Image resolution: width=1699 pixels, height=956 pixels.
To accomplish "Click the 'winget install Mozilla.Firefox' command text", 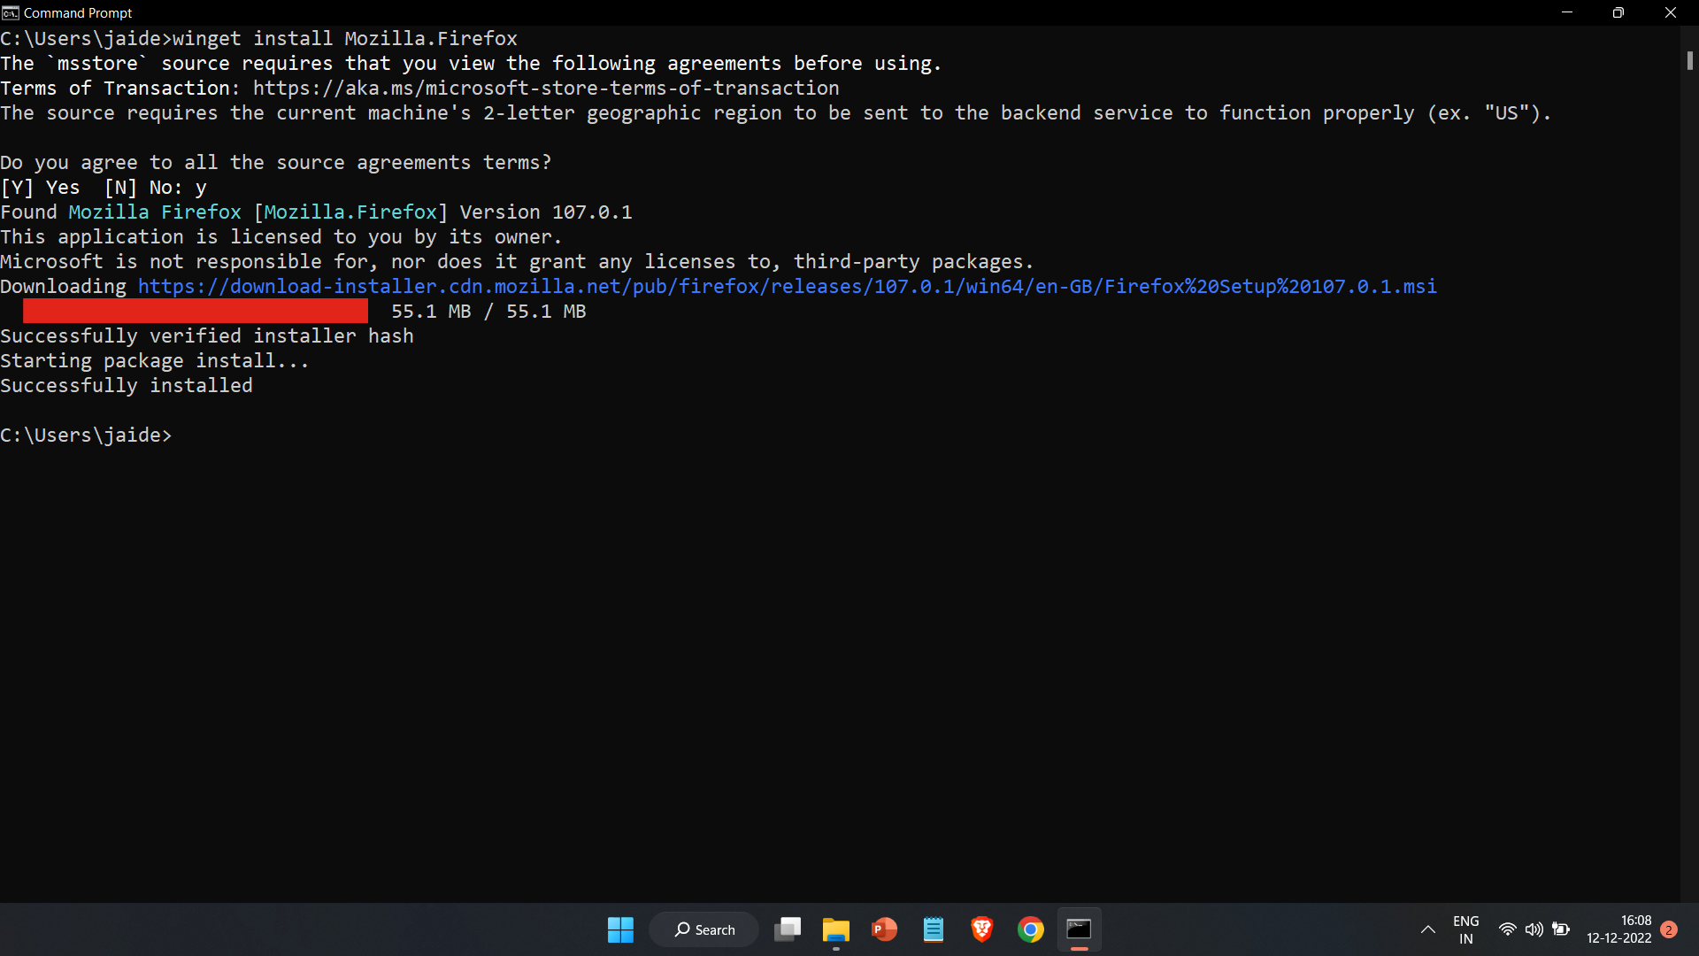I will pos(345,39).
